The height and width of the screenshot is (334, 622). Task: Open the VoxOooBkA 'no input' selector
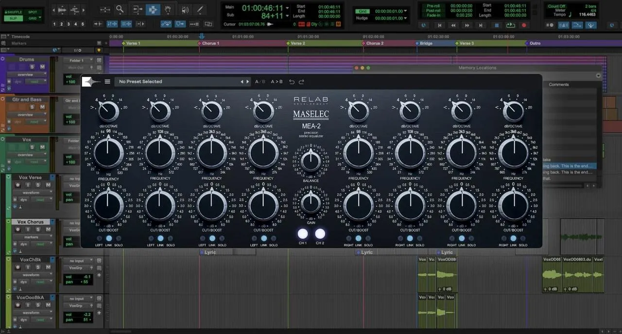pyautogui.click(x=78, y=299)
